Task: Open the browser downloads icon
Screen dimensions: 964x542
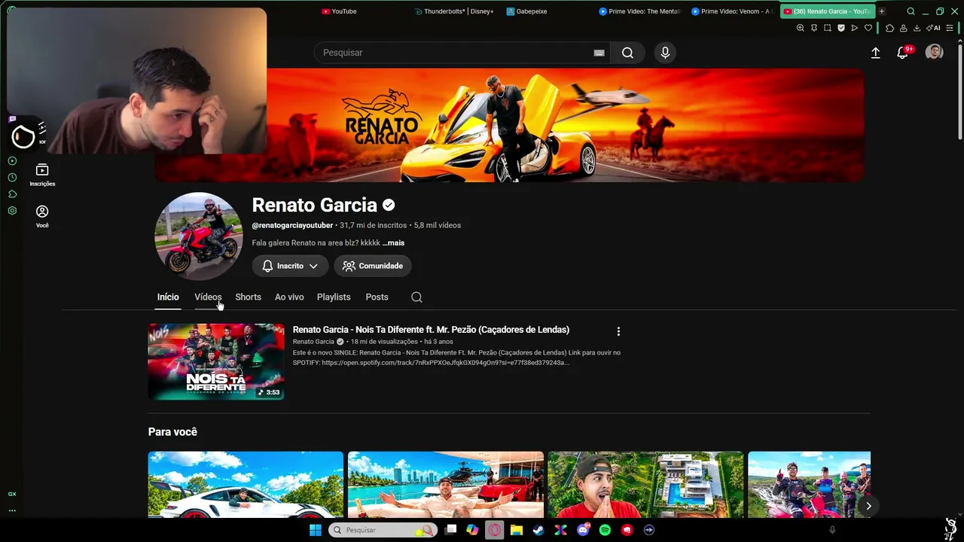Action: (x=917, y=28)
